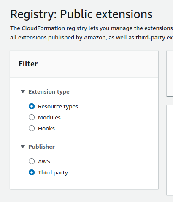This screenshot has height=202, width=173.
Task: Switch publisher to the AWS radio button
Action: 32,161
